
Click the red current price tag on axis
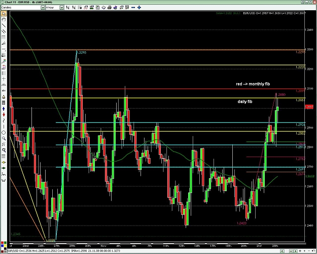(x=309, y=107)
